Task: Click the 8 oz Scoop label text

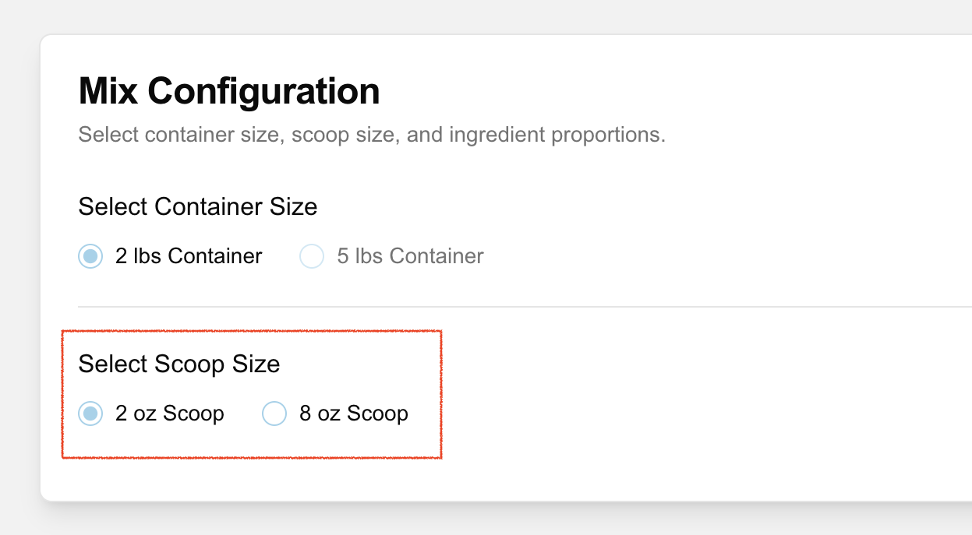Action: coord(352,414)
